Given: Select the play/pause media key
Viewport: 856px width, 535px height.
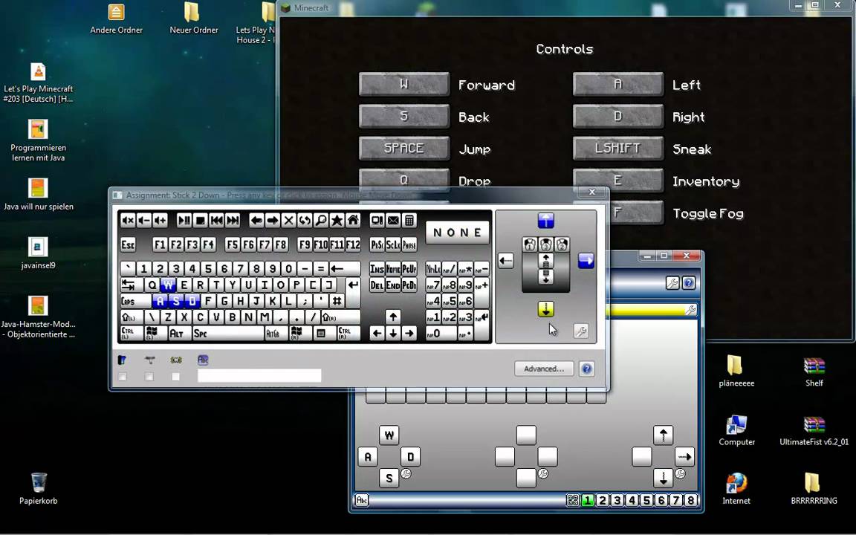Looking at the screenshot, I should click(184, 221).
